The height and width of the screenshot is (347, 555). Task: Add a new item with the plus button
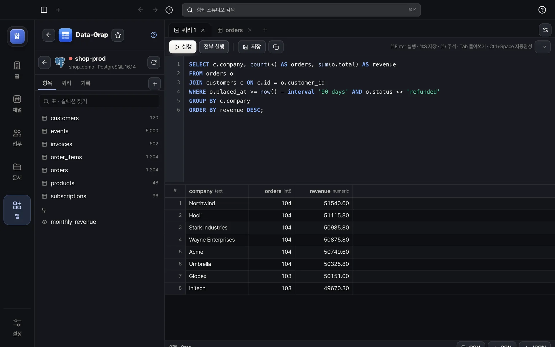point(155,84)
